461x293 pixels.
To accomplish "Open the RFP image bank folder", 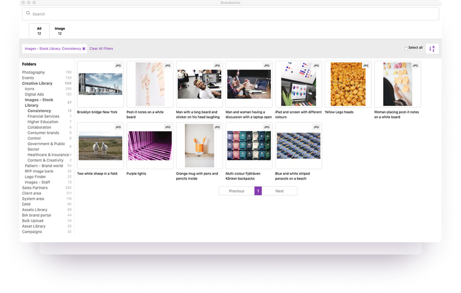I will point(39,171).
